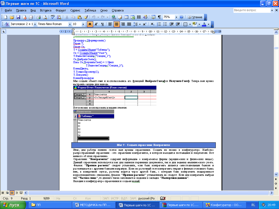Paste from the clipboard icon
Image resolution: width=279 pixels, height=209 pixels.
pyautogui.click(x=79, y=17)
